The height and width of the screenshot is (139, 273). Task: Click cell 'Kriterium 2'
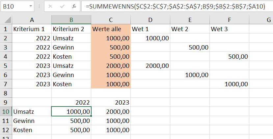click(x=71, y=29)
